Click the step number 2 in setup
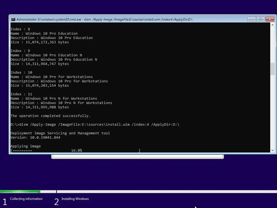 click(56, 202)
